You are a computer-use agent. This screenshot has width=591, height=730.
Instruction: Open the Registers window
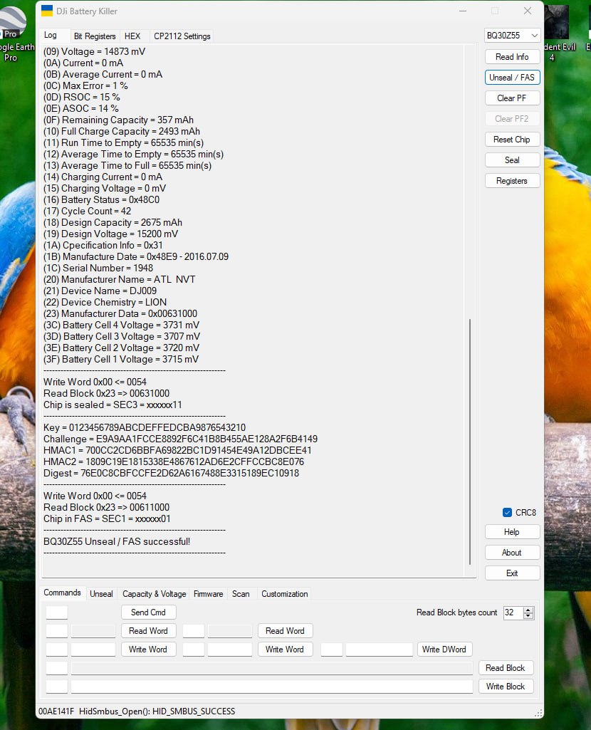pos(512,180)
